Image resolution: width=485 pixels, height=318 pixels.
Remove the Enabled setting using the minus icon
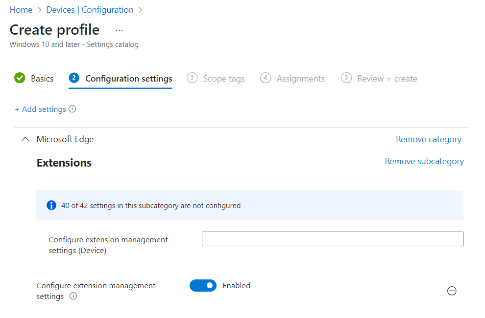coord(452,291)
